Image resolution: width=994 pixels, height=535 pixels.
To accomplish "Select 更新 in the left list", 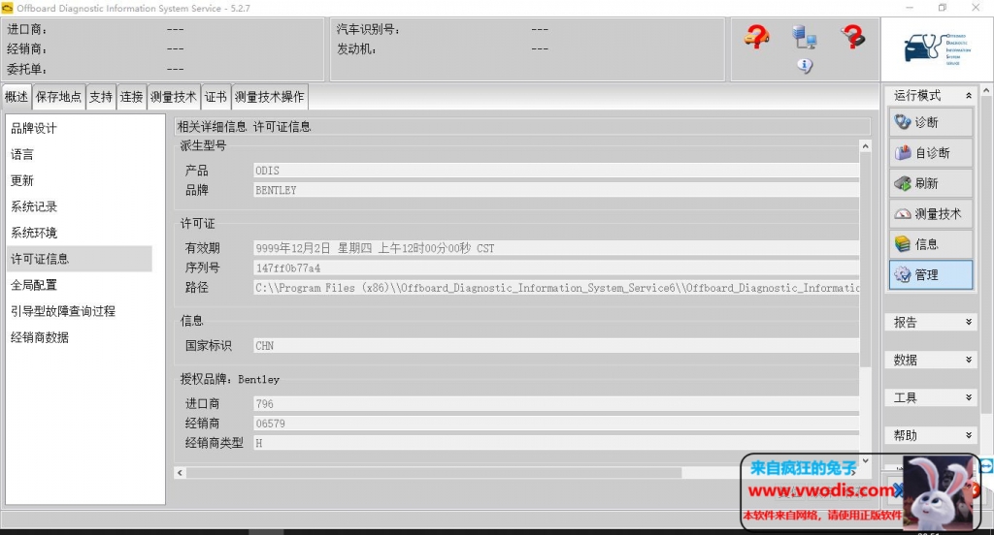I will click(x=80, y=180).
